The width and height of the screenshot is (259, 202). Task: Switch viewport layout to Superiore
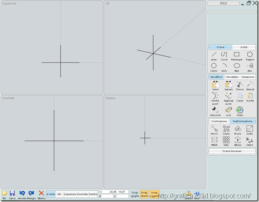pos(70,194)
